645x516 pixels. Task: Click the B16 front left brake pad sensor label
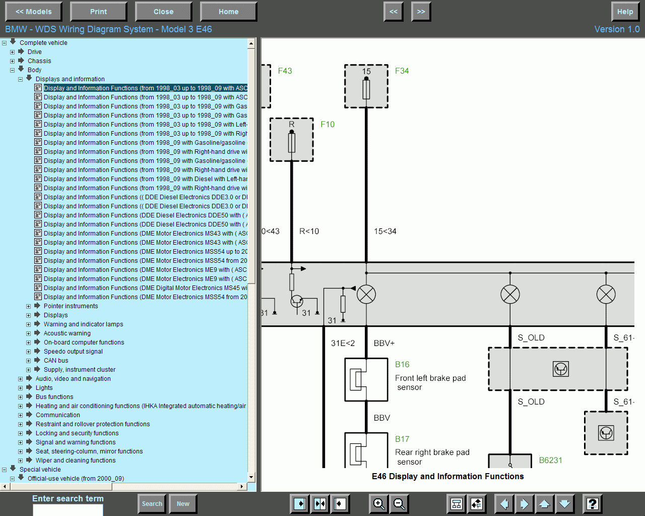point(402,365)
